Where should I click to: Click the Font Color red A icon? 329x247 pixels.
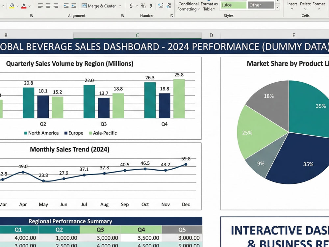tap(24, 6)
